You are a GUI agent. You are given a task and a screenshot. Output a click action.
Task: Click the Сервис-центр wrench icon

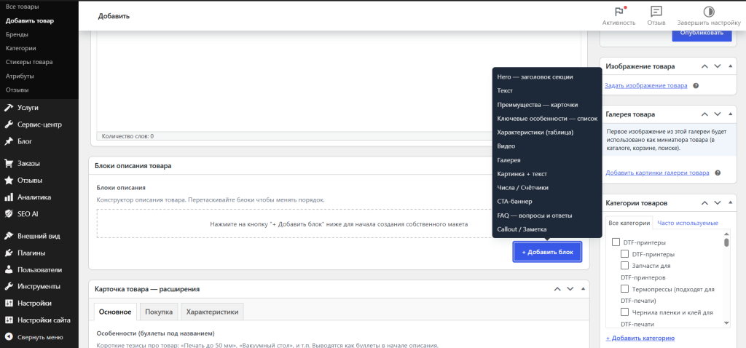[9, 124]
